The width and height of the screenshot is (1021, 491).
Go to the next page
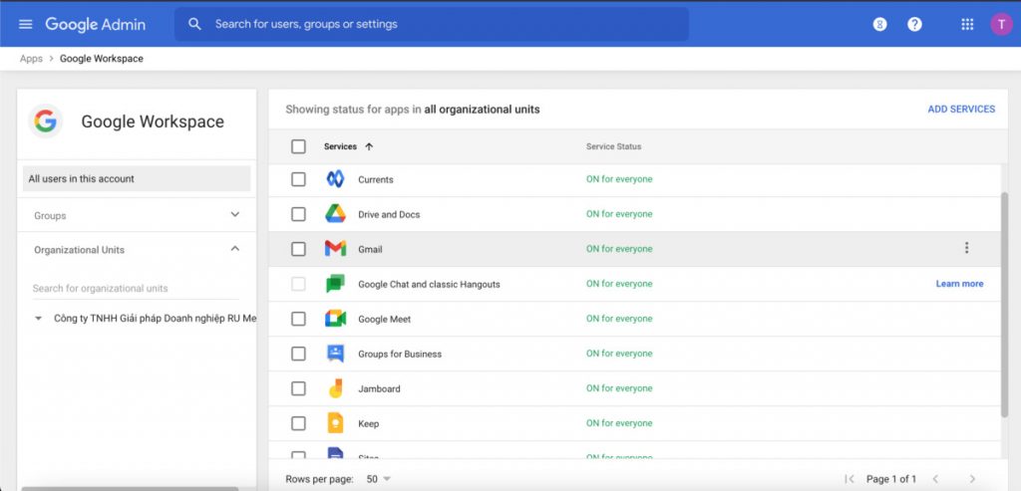point(972,479)
